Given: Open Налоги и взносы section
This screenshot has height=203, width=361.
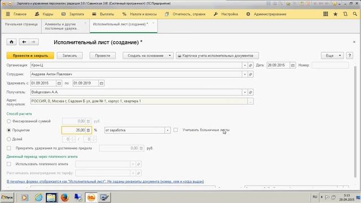Looking at the screenshot, I should (x=139, y=14).
